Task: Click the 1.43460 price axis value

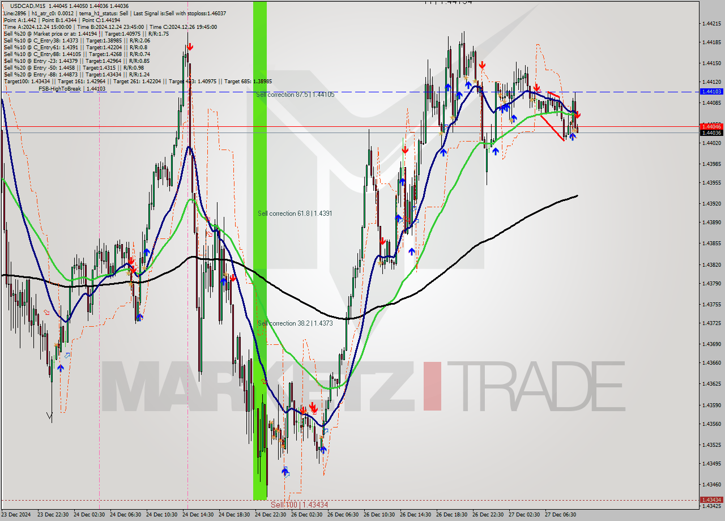Action: [x=711, y=484]
